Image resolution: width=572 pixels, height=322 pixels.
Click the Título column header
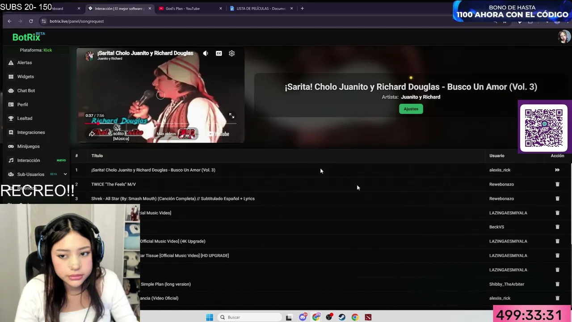(97, 156)
